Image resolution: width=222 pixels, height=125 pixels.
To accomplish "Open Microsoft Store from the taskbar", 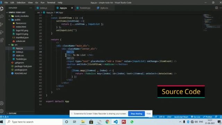I will coord(91,122).
